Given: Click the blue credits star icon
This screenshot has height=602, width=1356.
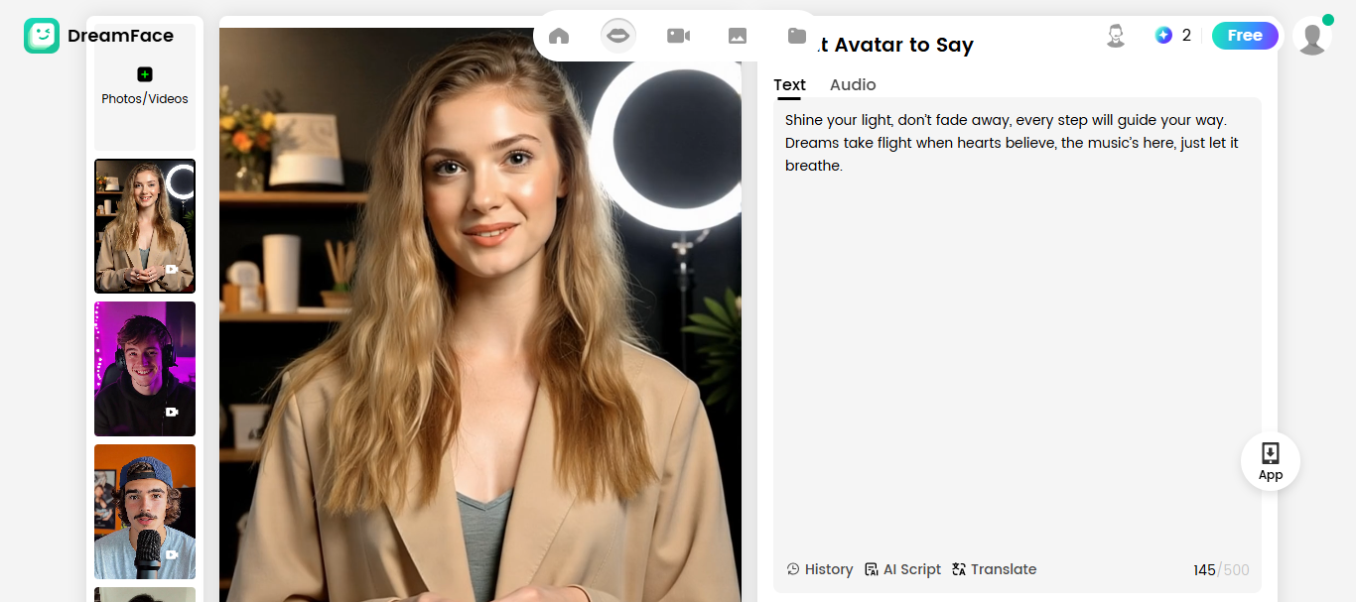Looking at the screenshot, I should 1163,36.
